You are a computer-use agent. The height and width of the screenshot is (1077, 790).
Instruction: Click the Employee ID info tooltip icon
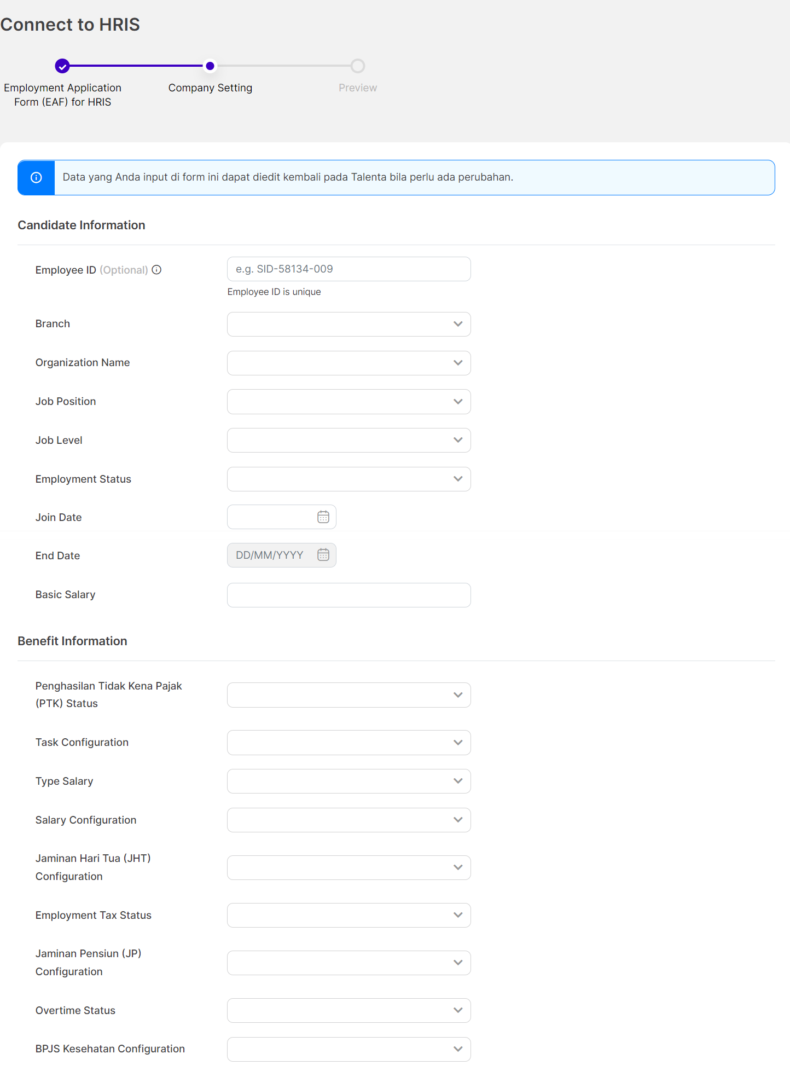coord(156,270)
